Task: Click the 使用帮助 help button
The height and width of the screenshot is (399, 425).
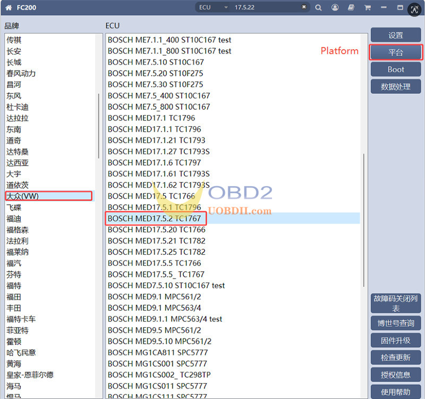Action: (x=396, y=392)
